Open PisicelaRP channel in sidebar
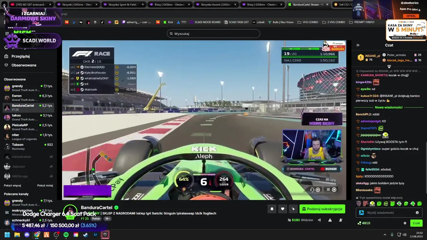 click(28, 127)
